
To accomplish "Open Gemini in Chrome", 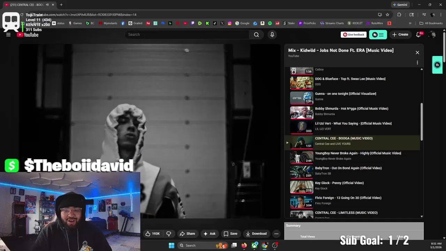I will coord(400,5).
